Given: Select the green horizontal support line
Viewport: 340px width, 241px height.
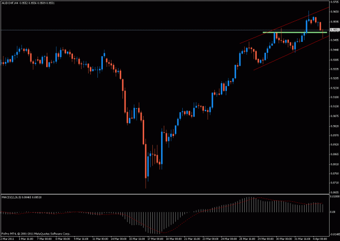Looking at the screenshot, I should pos(295,33).
